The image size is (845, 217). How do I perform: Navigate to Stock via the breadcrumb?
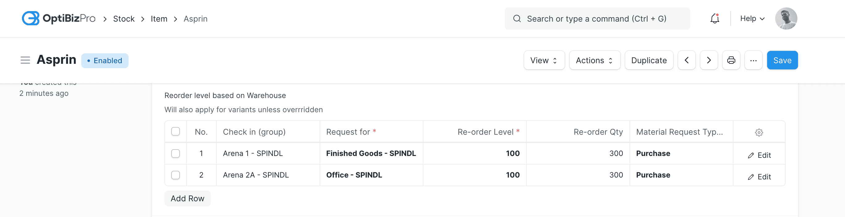click(x=124, y=19)
